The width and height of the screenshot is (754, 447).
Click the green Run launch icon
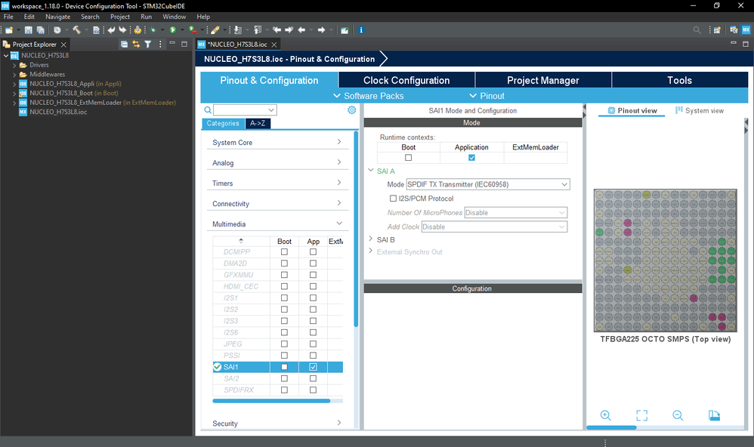[172, 29]
